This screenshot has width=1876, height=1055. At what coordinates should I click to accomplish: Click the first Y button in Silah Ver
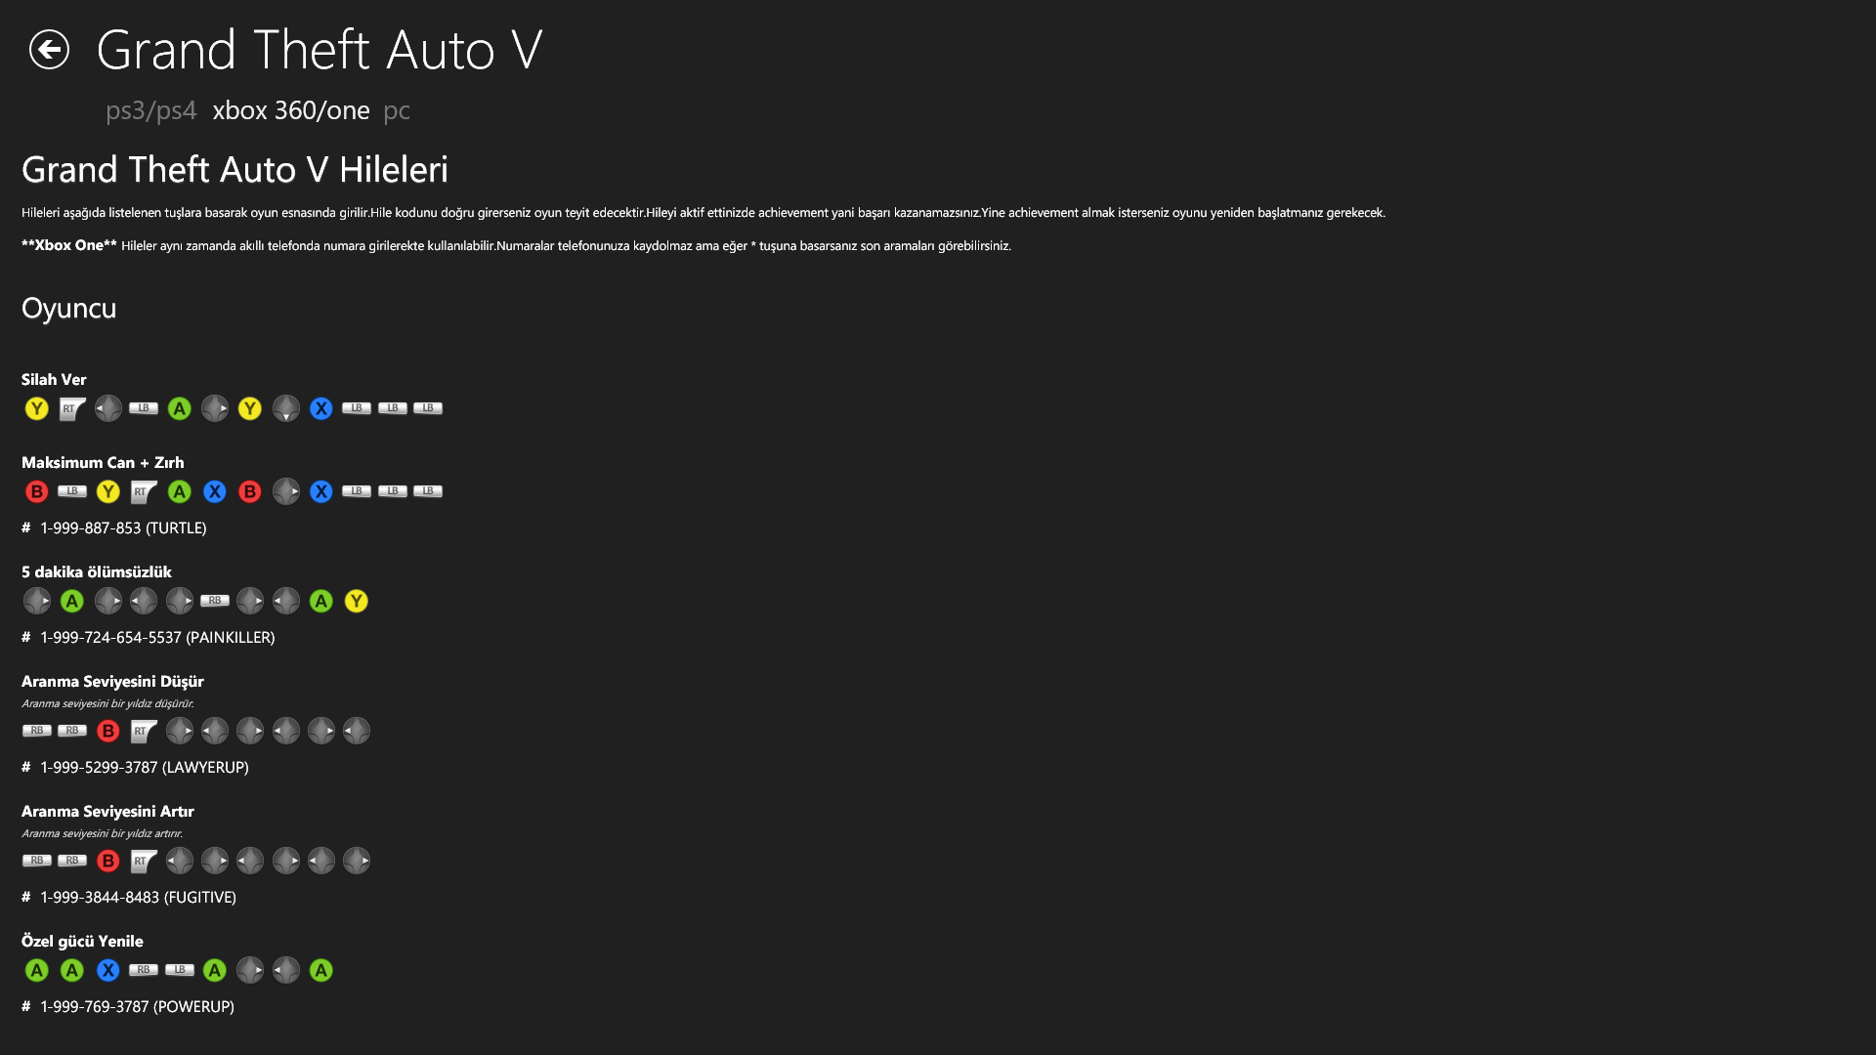(37, 408)
